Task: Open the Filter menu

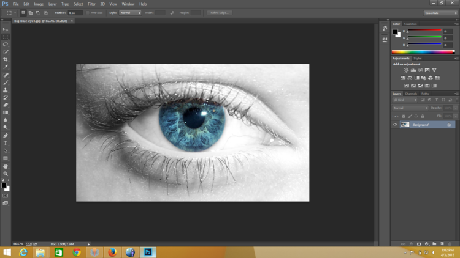Action: pos(91,4)
